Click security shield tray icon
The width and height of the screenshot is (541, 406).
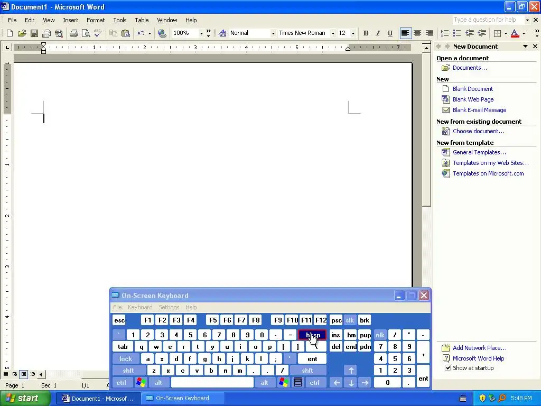click(482, 398)
